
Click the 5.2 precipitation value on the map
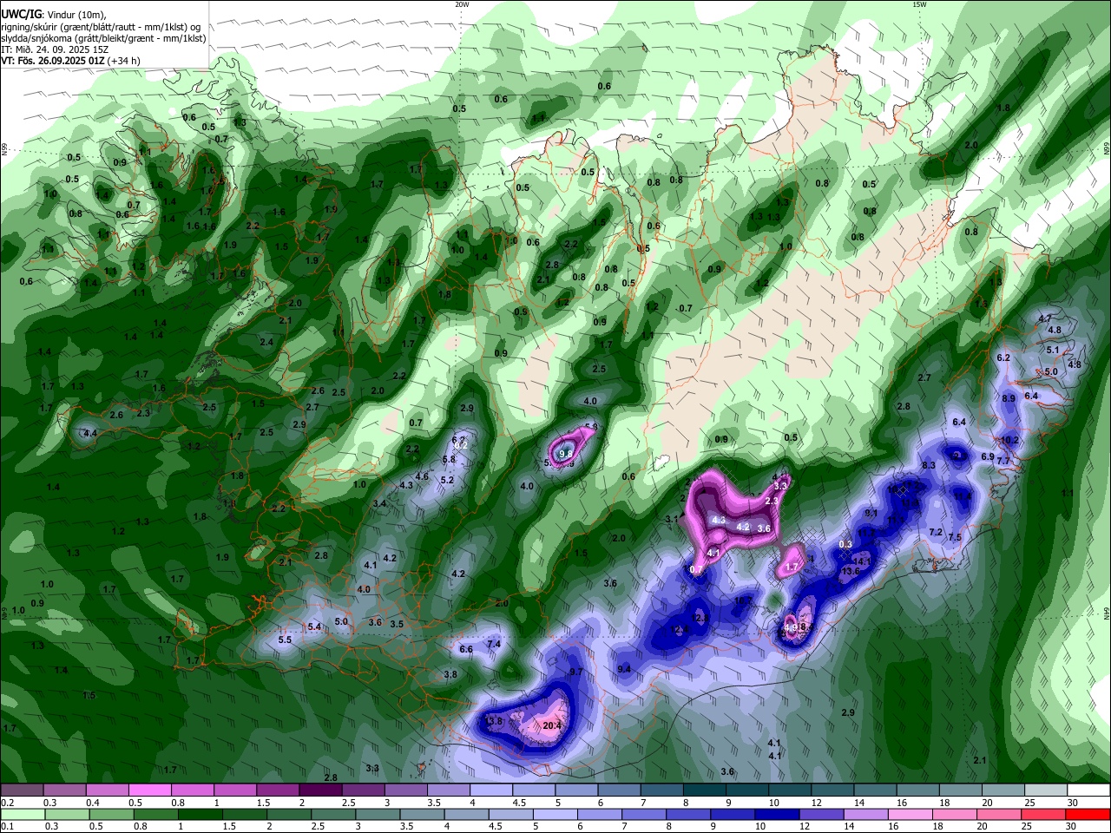448,481
